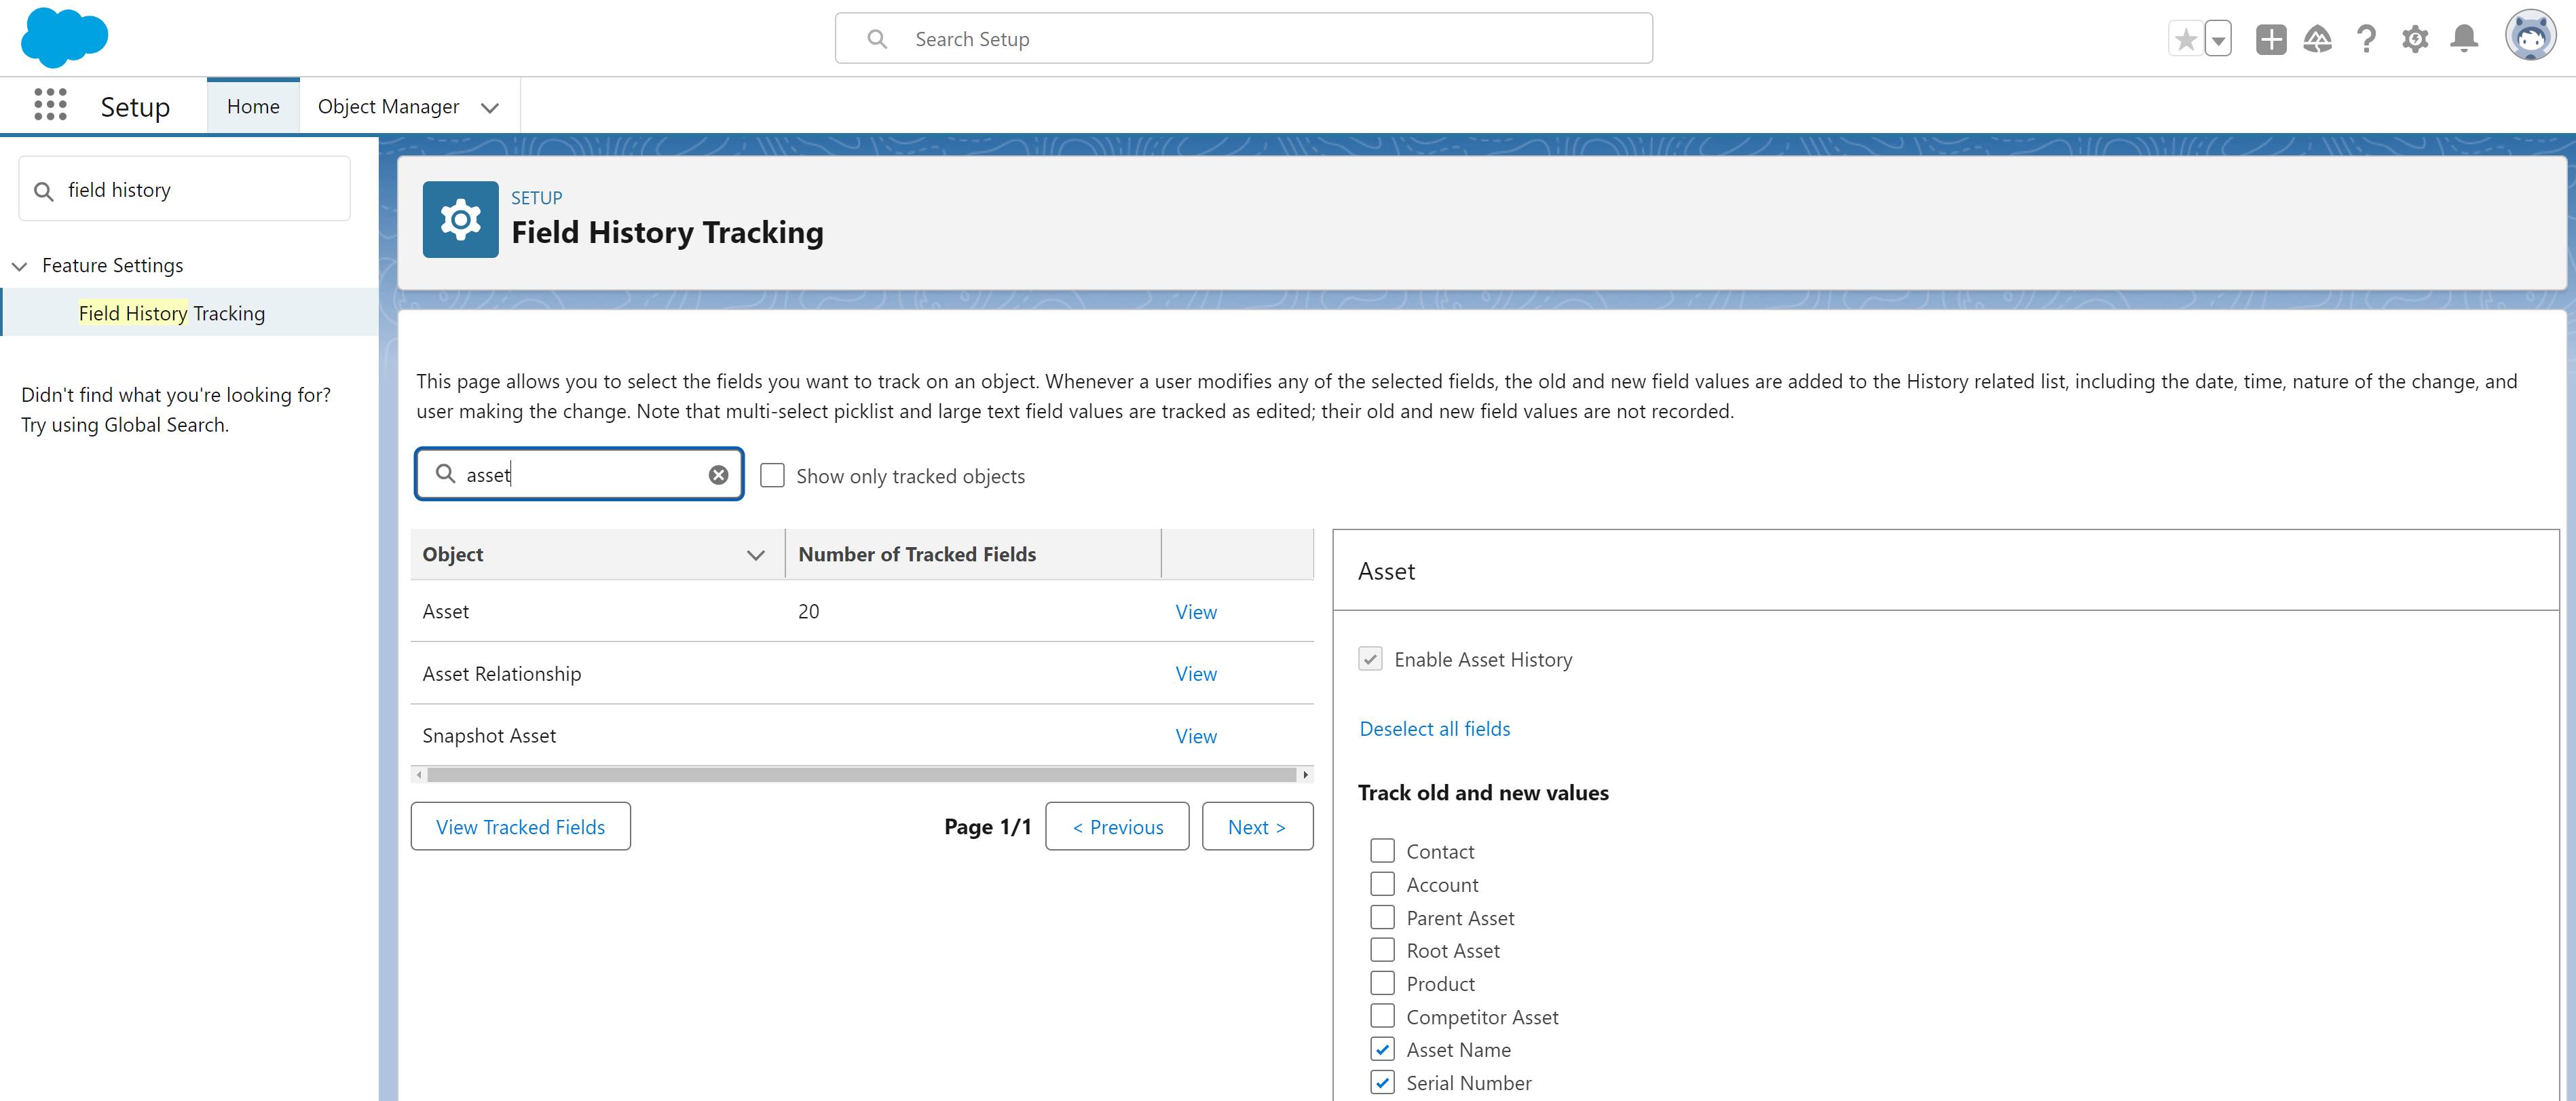
Task: Focus the Search Setup input field
Action: click(x=1243, y=39)
